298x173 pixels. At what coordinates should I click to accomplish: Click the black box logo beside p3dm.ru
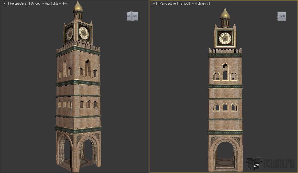point(253,164)
